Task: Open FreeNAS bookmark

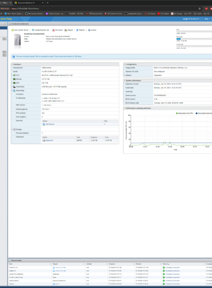Action: (75, 14)
